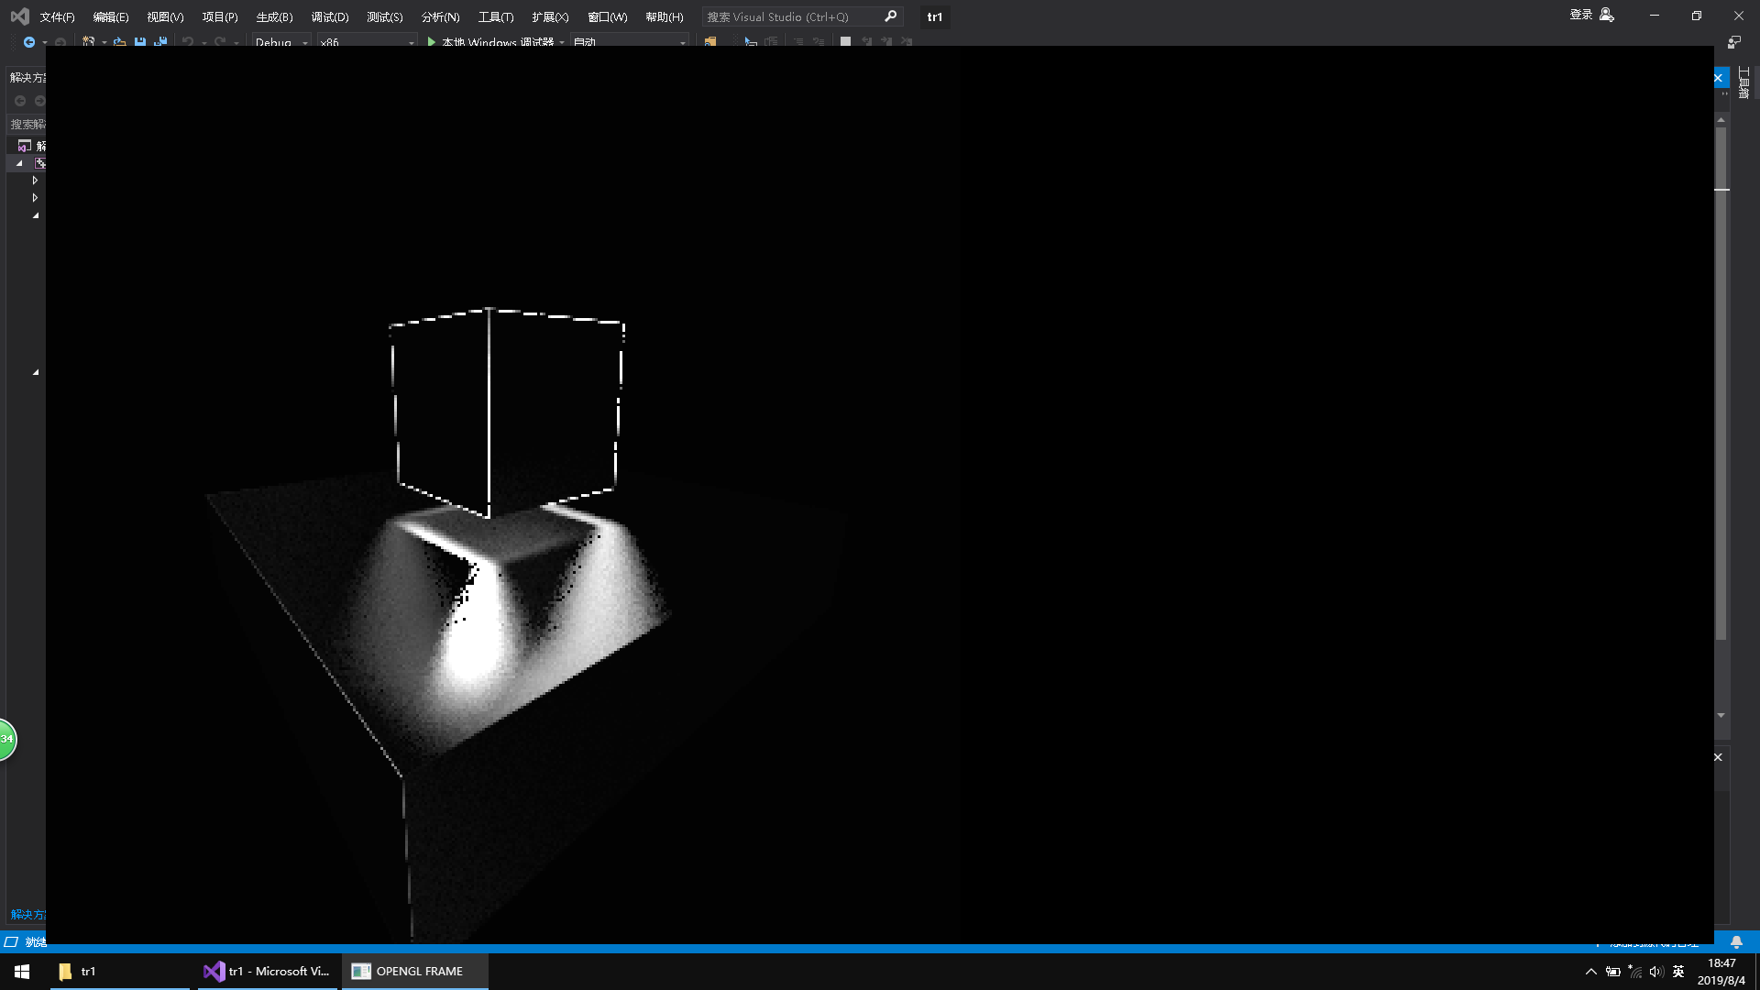This screenshot has height=990, width=1760.
Task: Click the Visual Studio logo icon
Action: coord(19,16)
